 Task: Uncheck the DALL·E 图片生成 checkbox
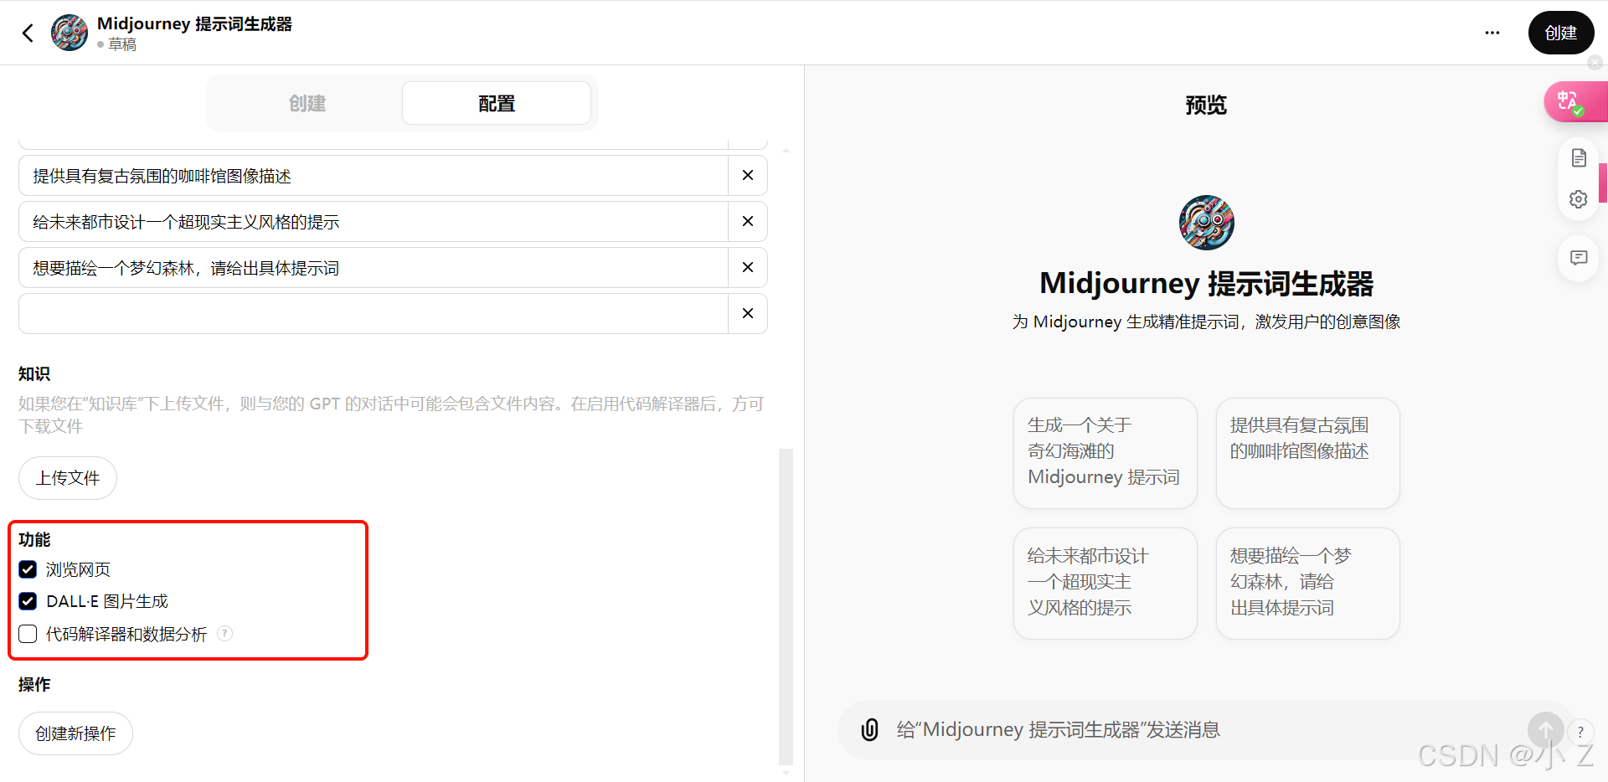coord(28,601)
